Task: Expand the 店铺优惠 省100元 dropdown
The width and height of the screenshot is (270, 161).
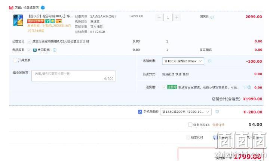Action: 183,61
